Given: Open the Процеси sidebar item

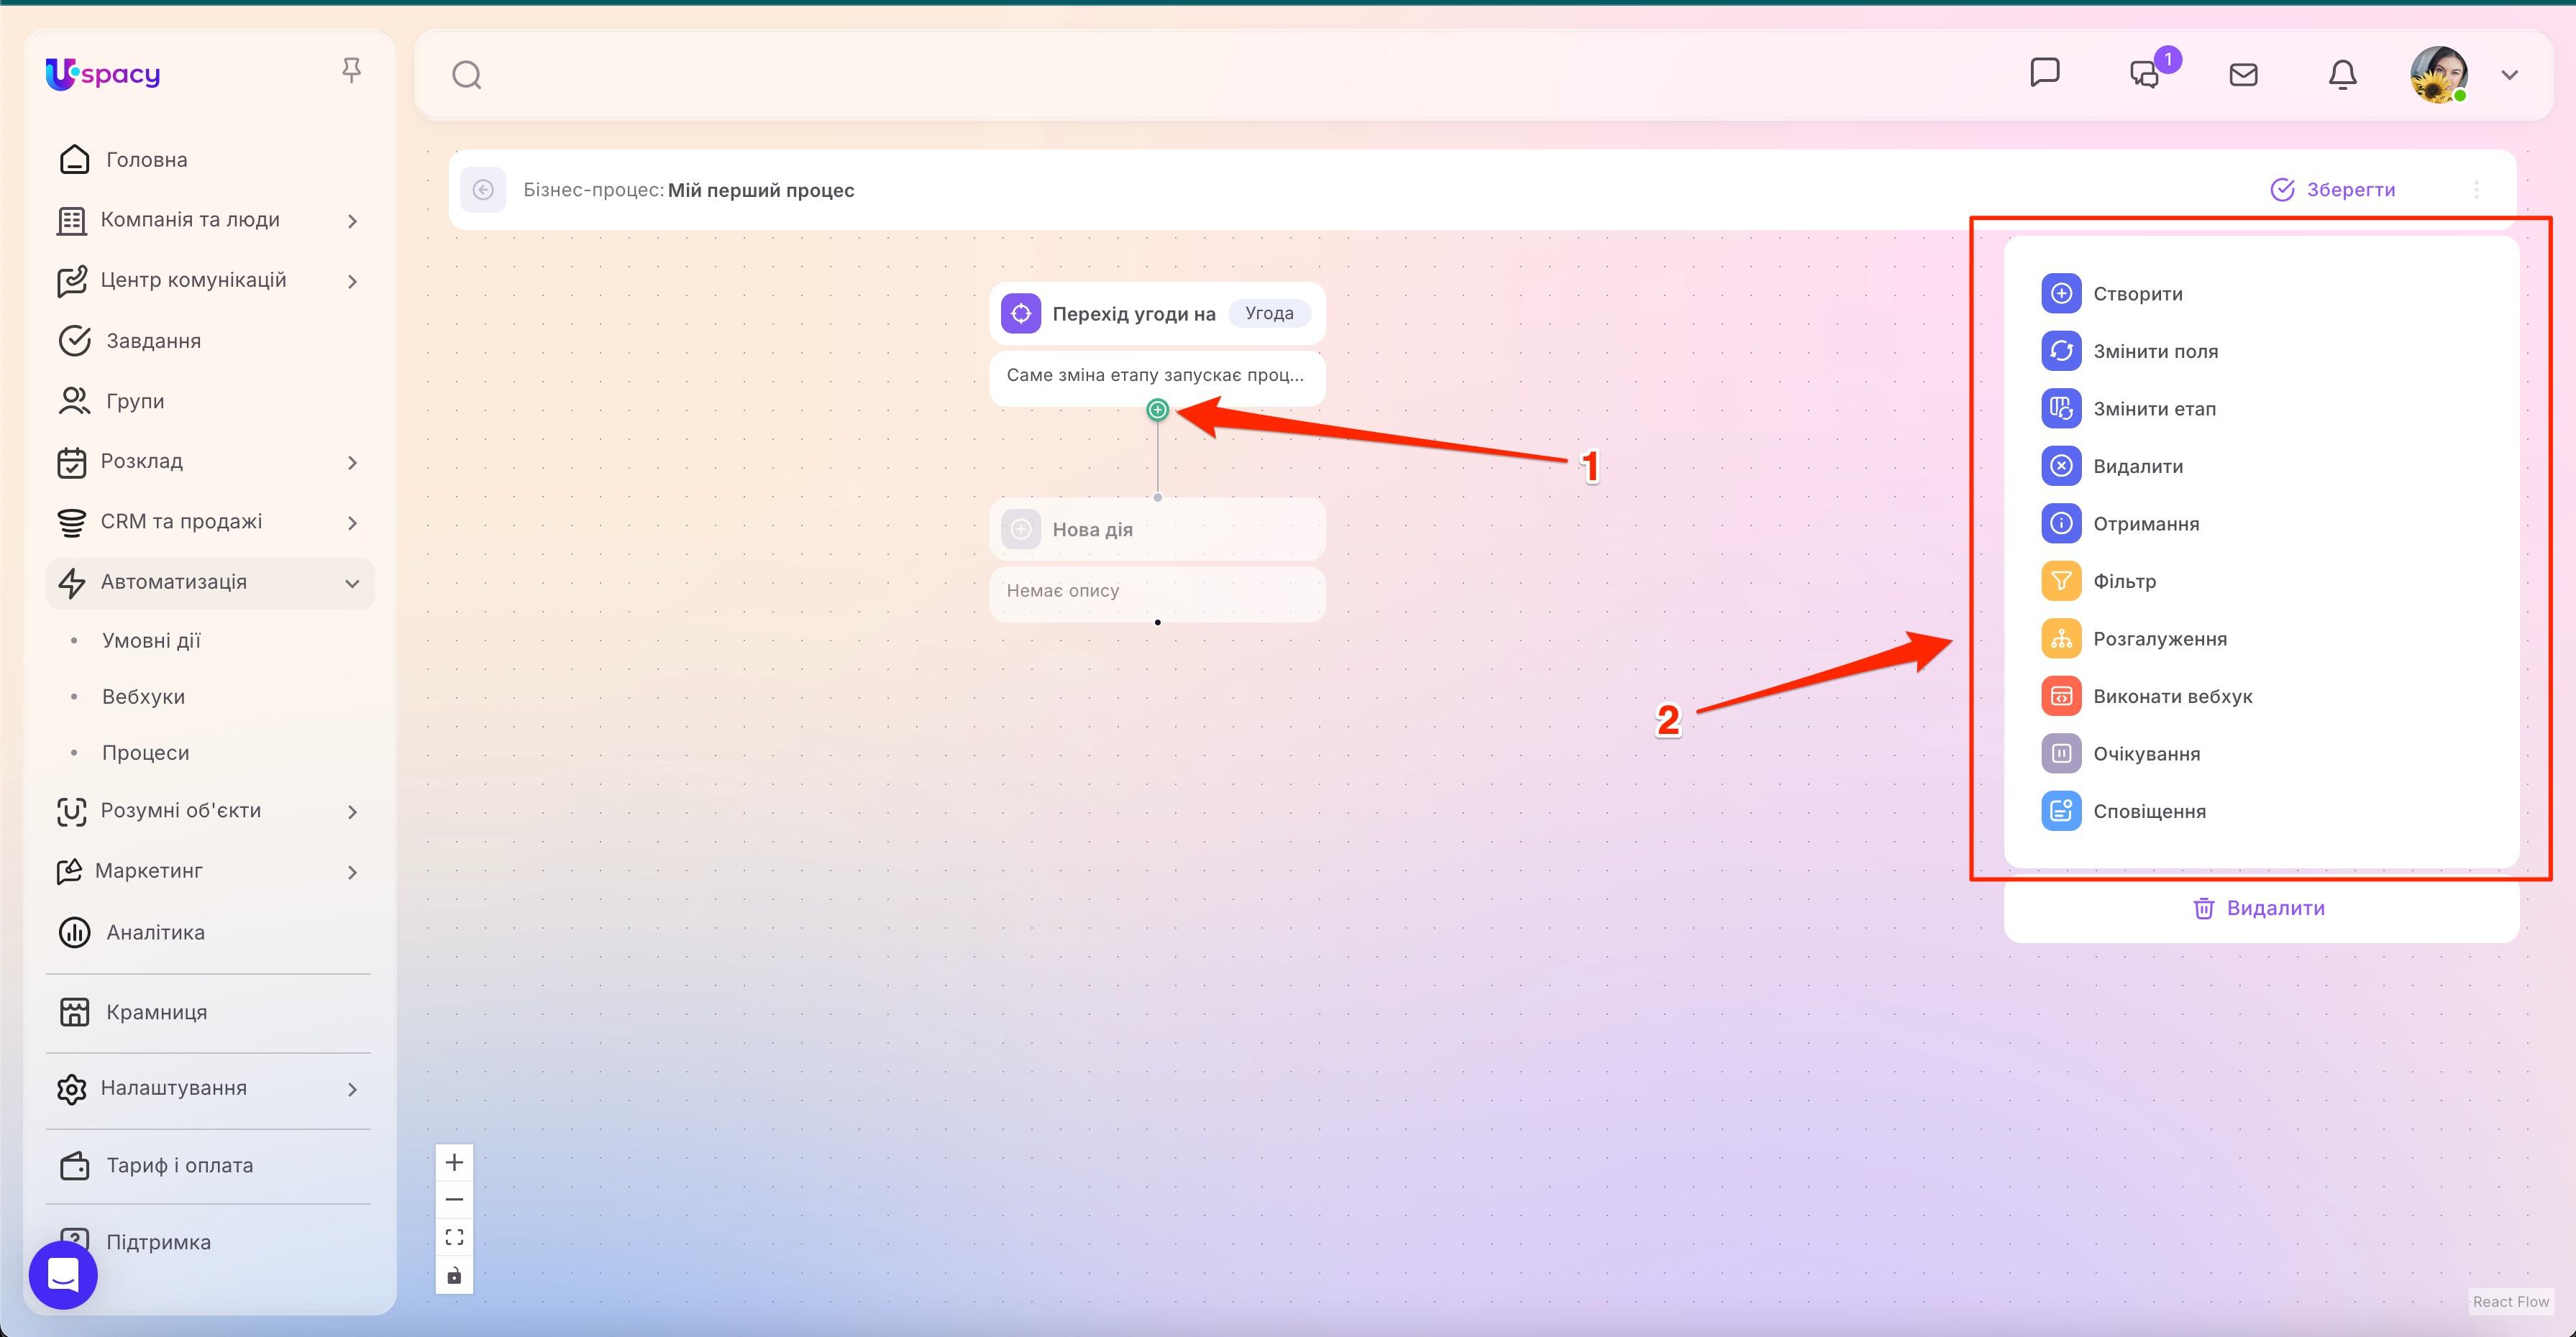Looking at the screenshot, I should 145,751.
